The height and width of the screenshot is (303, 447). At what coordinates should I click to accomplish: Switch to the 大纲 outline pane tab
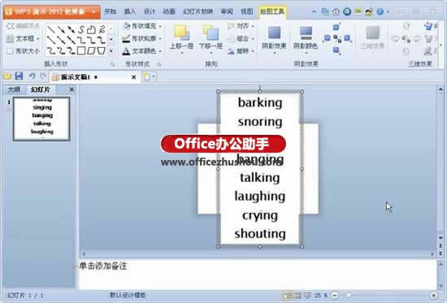coord(14,89)
